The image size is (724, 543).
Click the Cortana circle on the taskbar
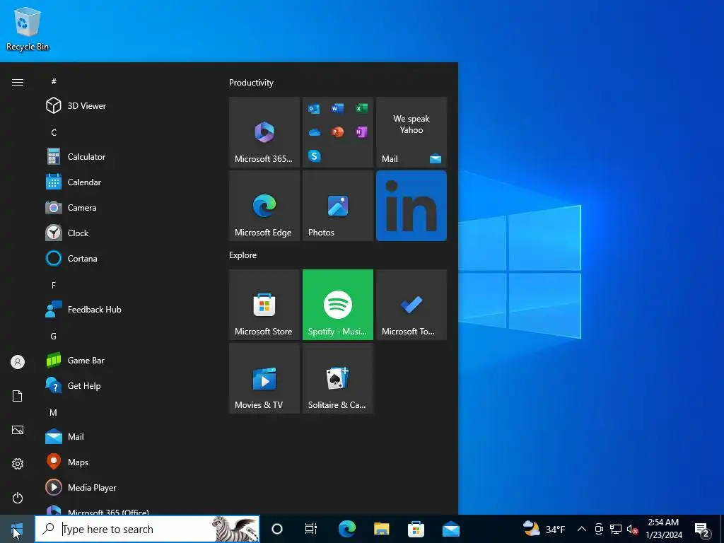click(277, 529)
